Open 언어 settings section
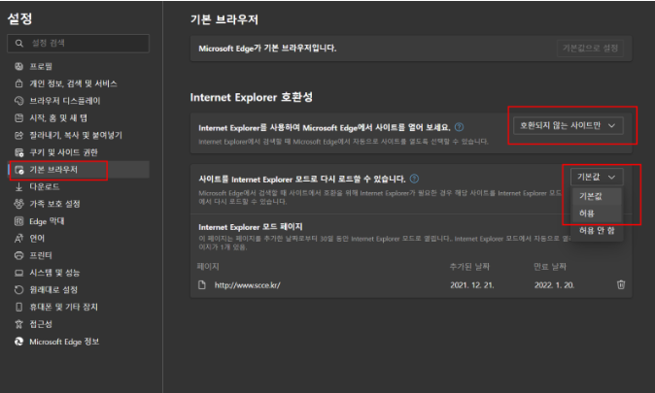Viewport: 655px width, 393px height. 37,238
